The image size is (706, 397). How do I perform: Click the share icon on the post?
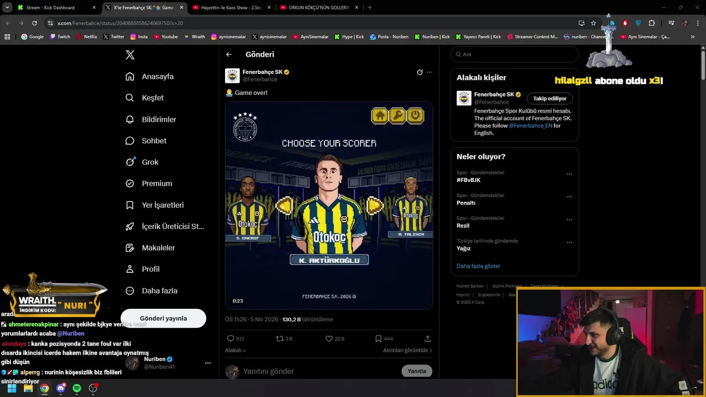[x=427, y=339]
